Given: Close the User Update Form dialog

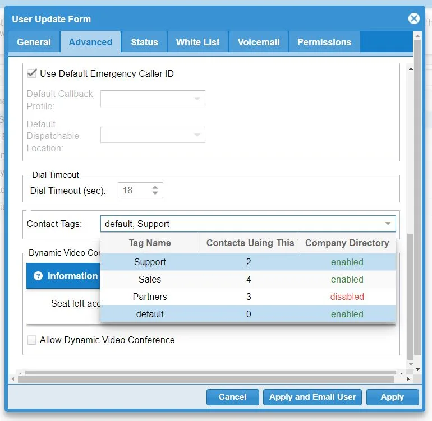Looking at the screenshot, I should click(413, 18).
